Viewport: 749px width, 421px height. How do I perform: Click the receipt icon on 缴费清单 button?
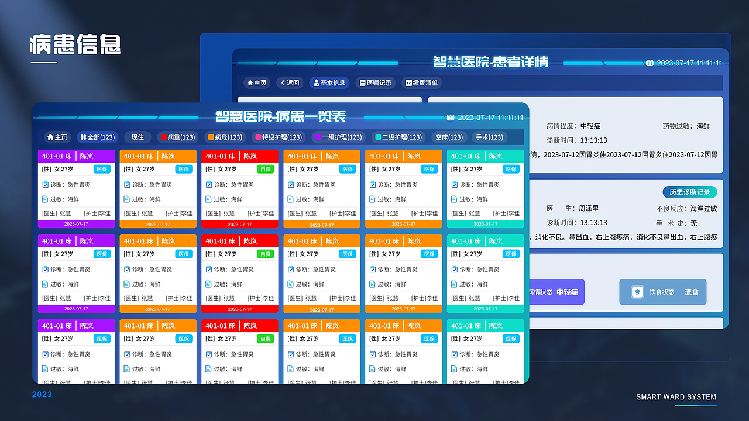pos(408,82)
